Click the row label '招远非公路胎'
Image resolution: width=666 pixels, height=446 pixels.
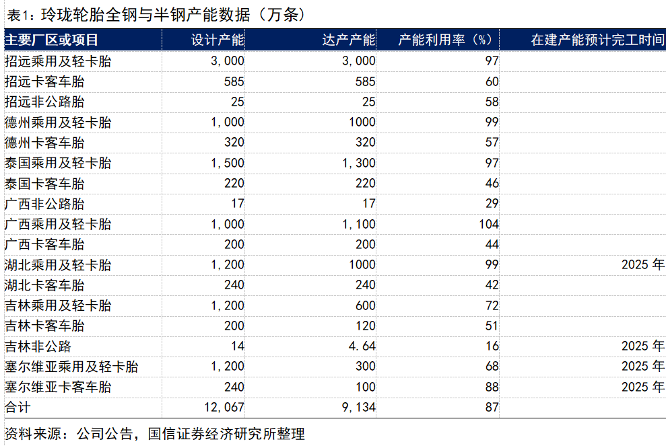point(44,102)
